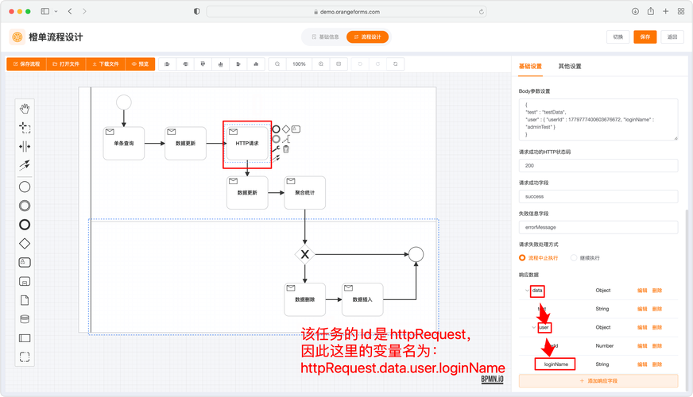Image resolution: width=693 pixels, height=397 pixels.
Task: Append gateway from context pad
Action: click(286, 129)
